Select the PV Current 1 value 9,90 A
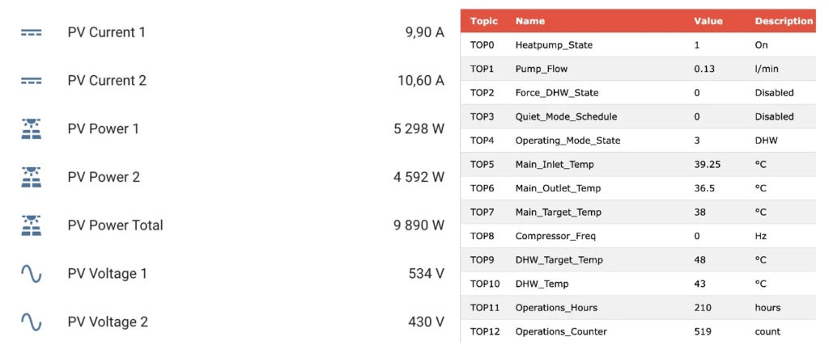The height and width of the screenshot is (345, 829). [424, 32]
